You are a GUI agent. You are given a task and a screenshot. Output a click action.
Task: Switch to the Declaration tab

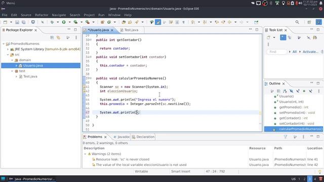pos(143,137)
